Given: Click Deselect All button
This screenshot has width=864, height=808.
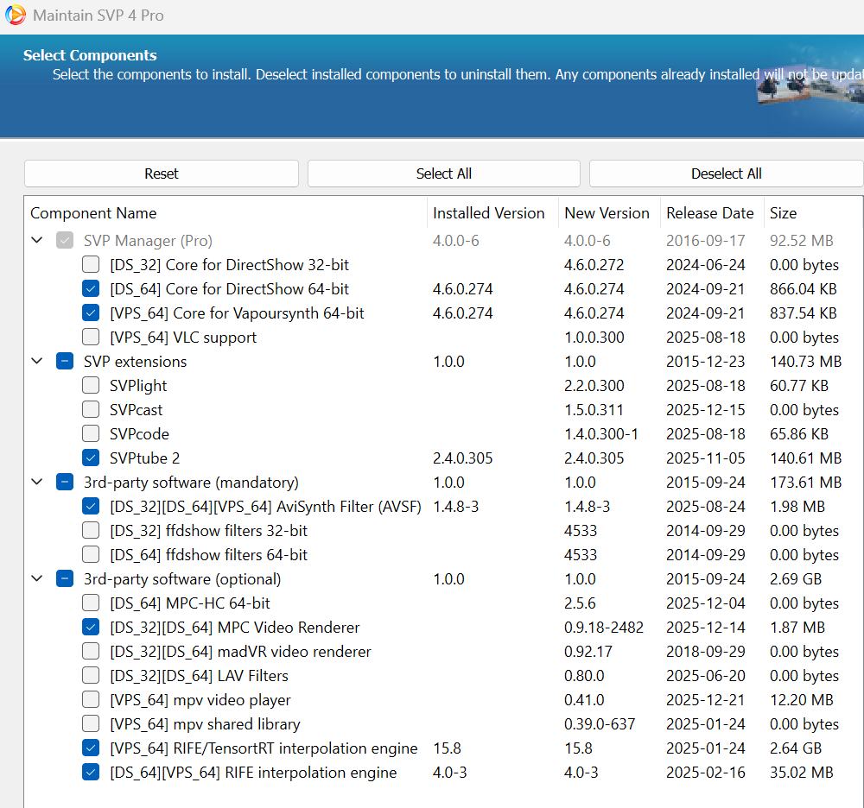Looking at the screenshot, I should 726,174.
